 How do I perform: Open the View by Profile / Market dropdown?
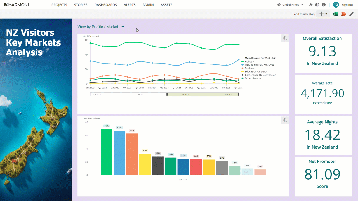pos(101,27)
